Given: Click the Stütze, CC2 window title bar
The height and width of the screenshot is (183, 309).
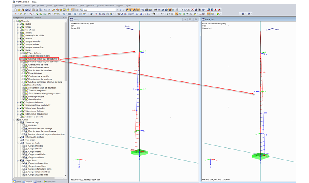Looking at the screenshot, I should pos(249,19).
